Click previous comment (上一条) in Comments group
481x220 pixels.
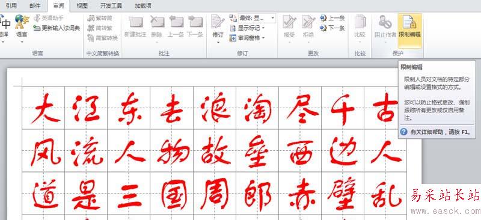(176, 23)
